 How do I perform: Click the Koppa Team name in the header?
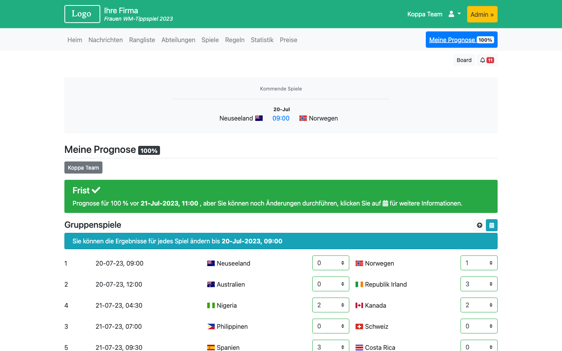pos(425,14)
